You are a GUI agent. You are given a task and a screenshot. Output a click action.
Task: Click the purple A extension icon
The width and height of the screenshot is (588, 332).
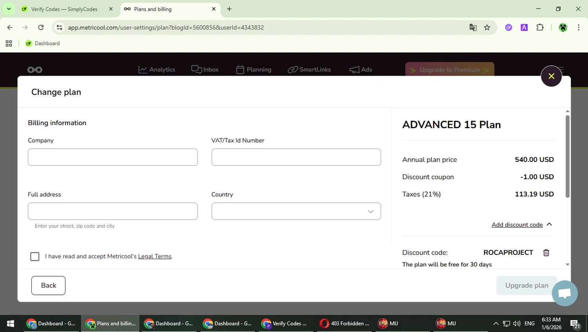(x=524, y=27)
